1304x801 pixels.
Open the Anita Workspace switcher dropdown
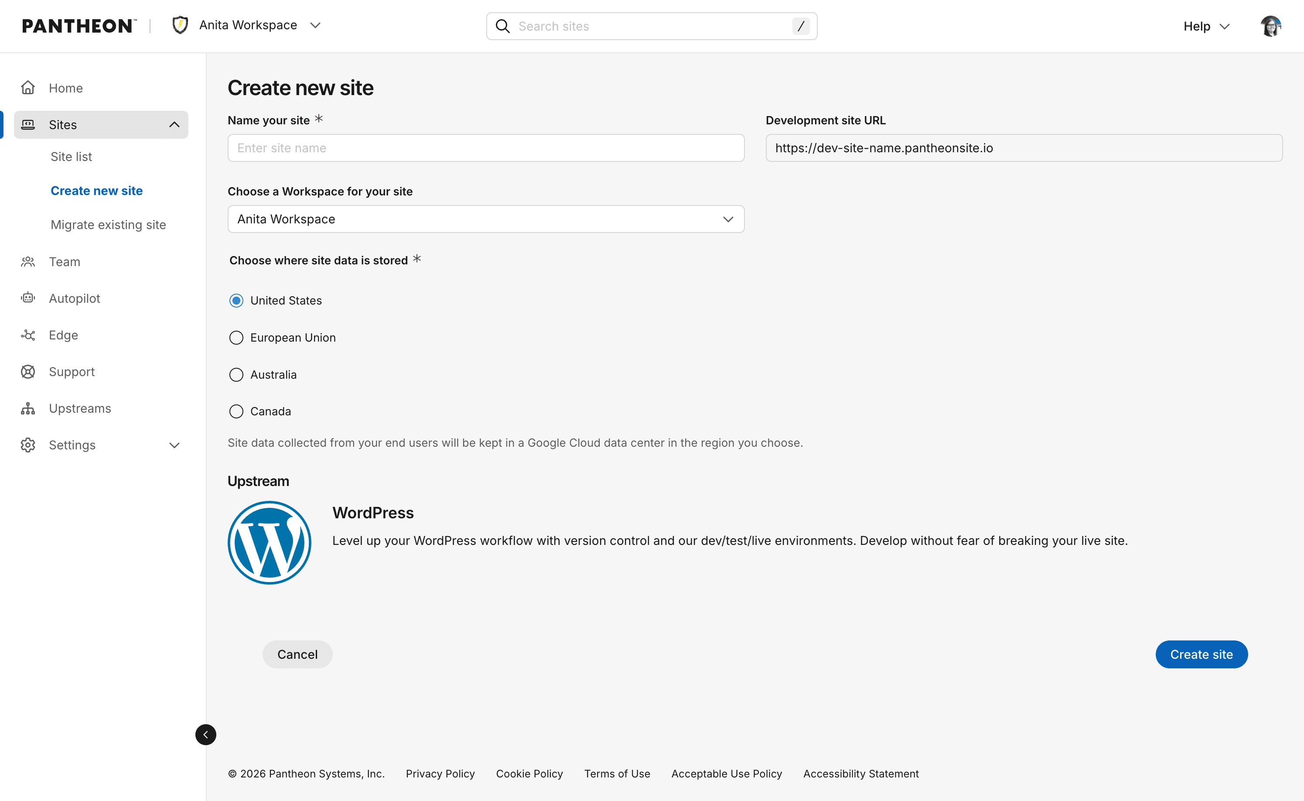[x=247, y=25]
